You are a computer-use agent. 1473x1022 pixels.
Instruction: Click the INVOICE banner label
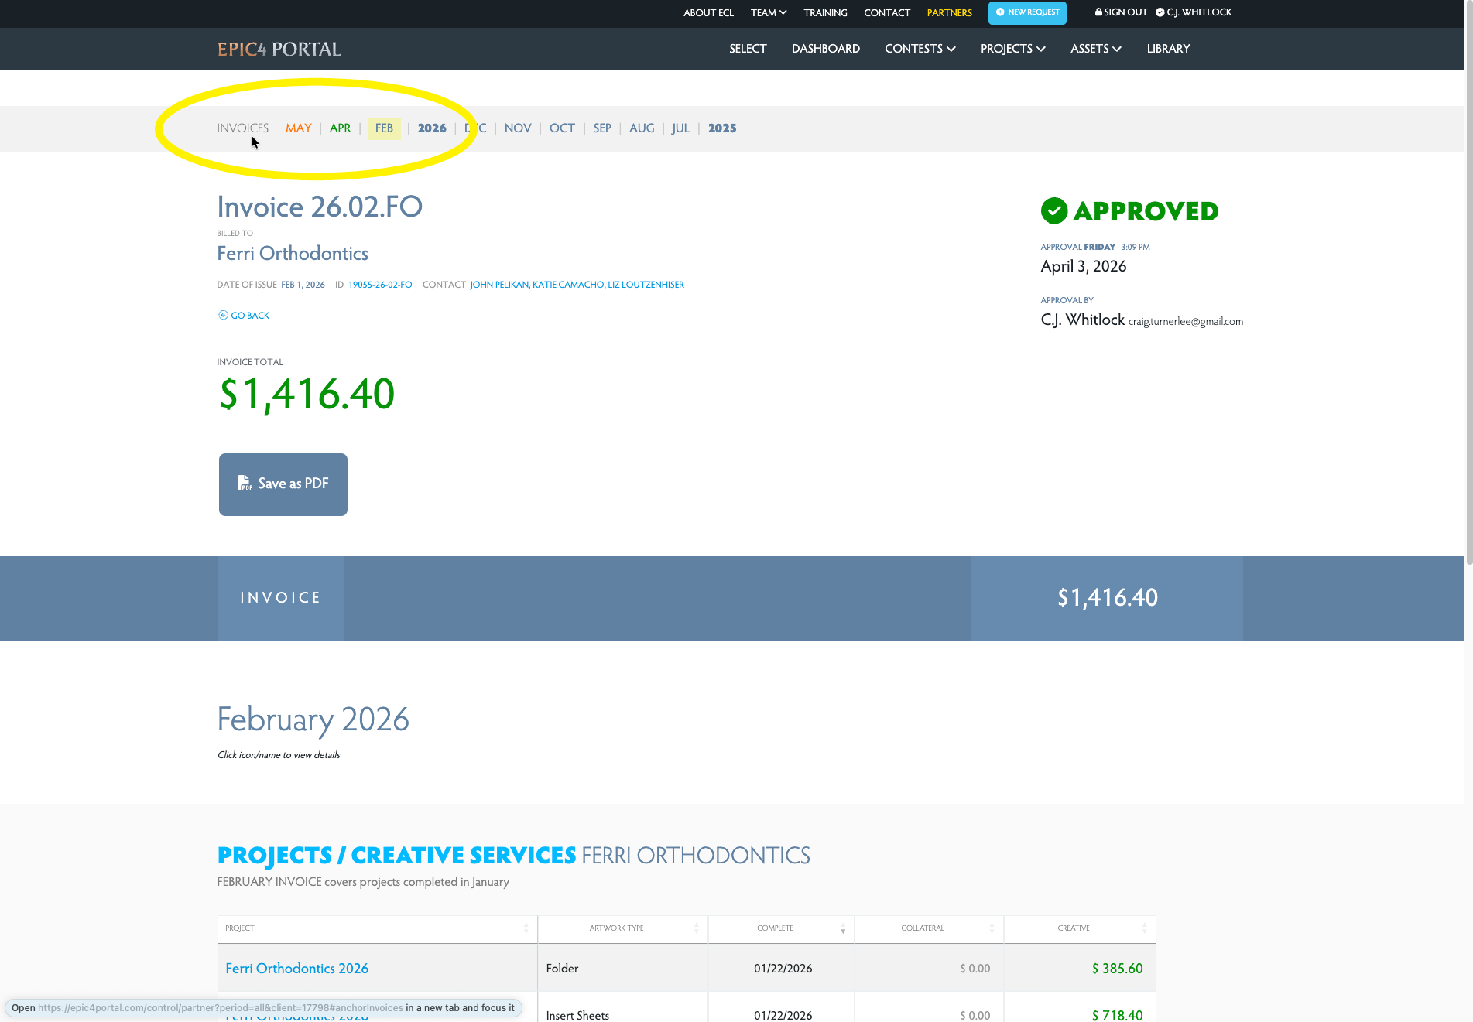[280, 598]
